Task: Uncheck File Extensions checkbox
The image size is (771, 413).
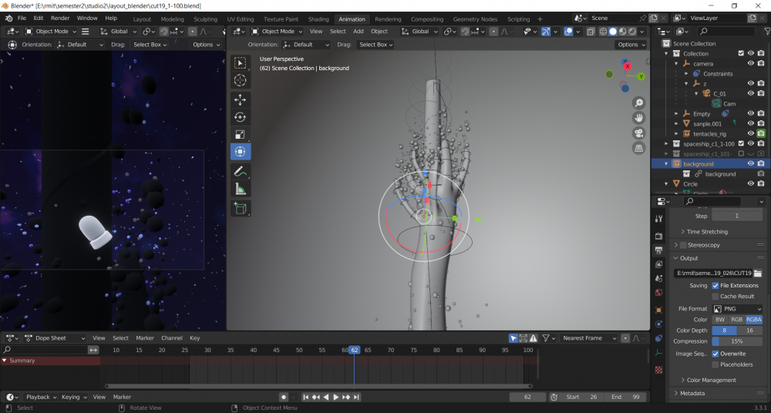Action: 715,285
